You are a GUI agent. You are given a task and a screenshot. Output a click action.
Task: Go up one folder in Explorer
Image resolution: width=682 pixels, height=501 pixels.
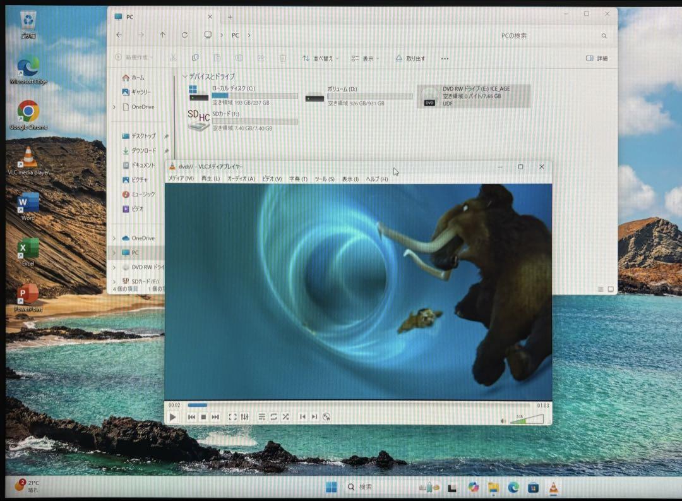click(x=163, y=35)
